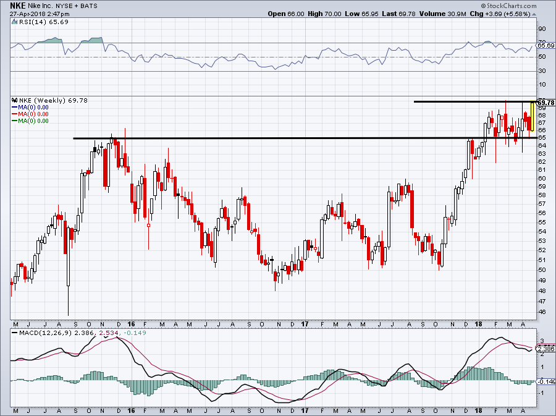Click the Open 66.00 value
Screen dimensions: 556x416
click(x=286, y=14)
